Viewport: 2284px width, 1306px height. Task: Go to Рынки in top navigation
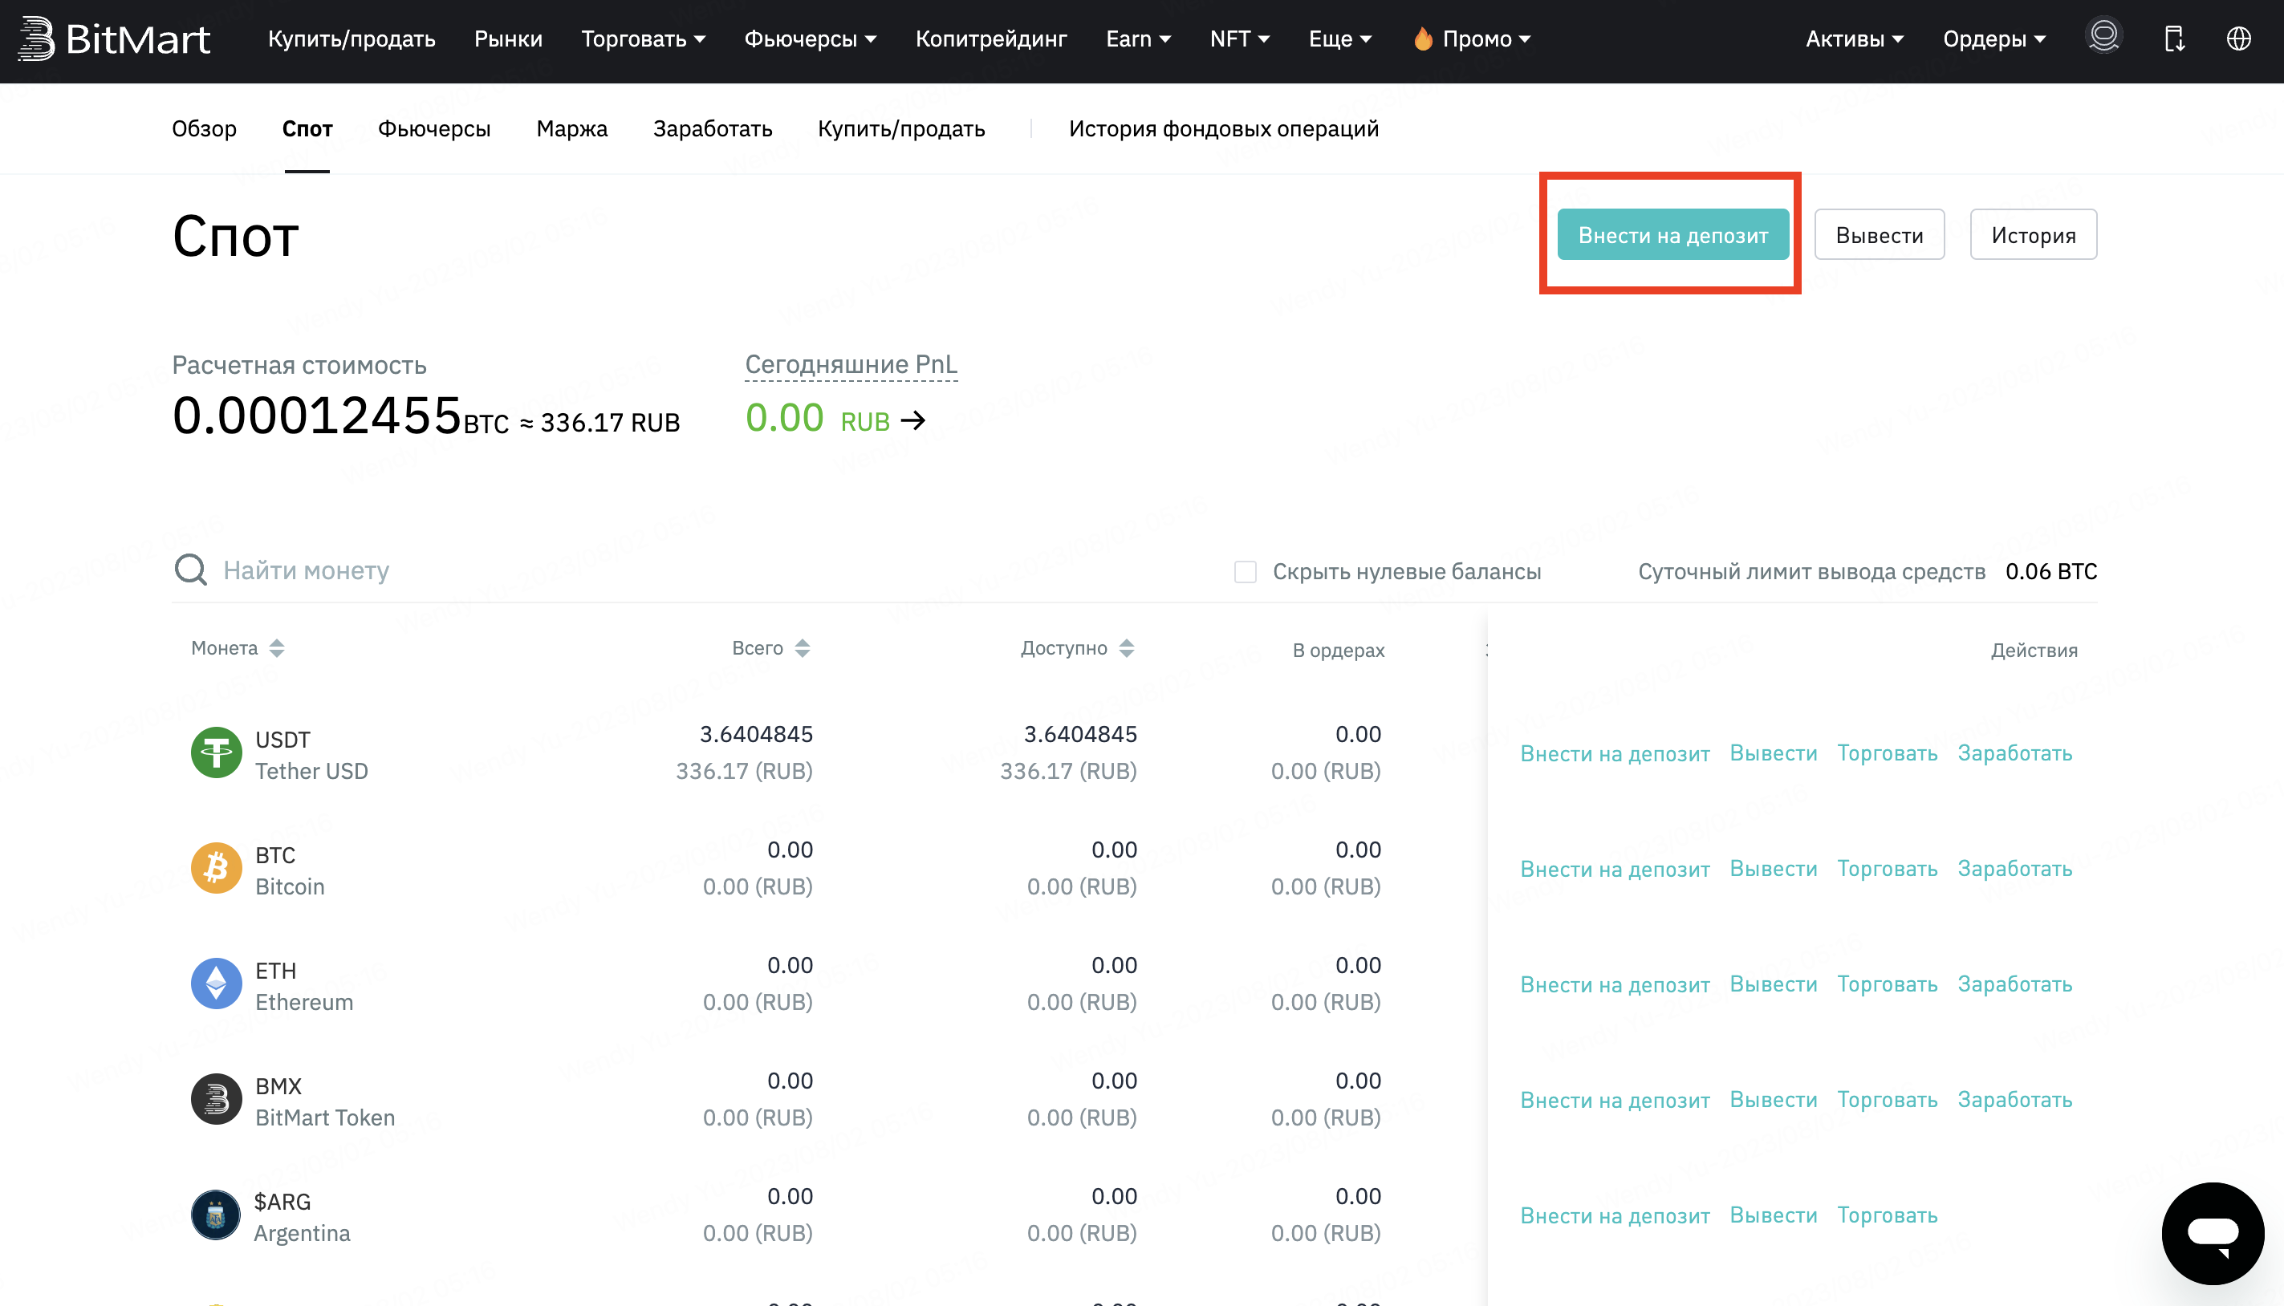pyautogui.click(x=508, y=39)
